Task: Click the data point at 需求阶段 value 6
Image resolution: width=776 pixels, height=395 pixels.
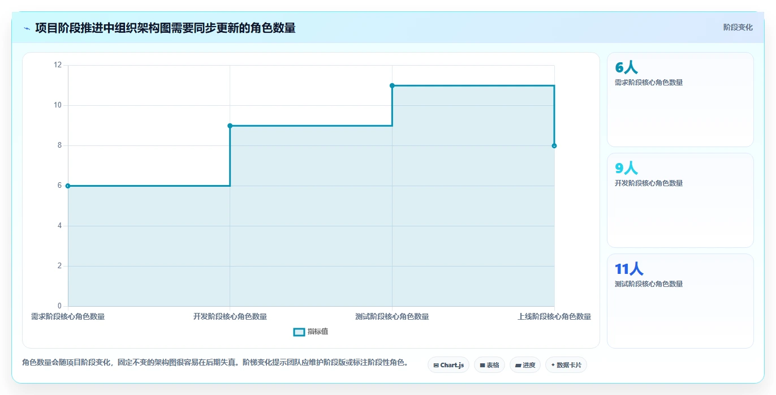Action: (x=68, y=186)
